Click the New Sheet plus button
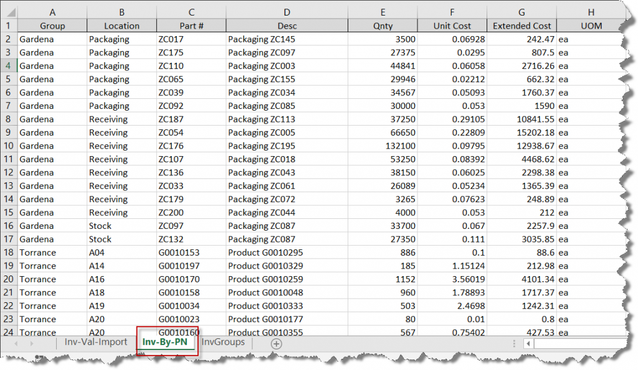The height and width of the screenshot is (370, 638). tap(277, 343)
